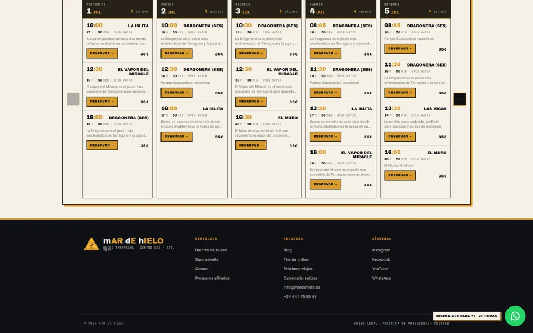The width and height of the screenshot is (533, 333).
Task: Select the Sábado 4 Jul day header
Action: pos(340,9)
